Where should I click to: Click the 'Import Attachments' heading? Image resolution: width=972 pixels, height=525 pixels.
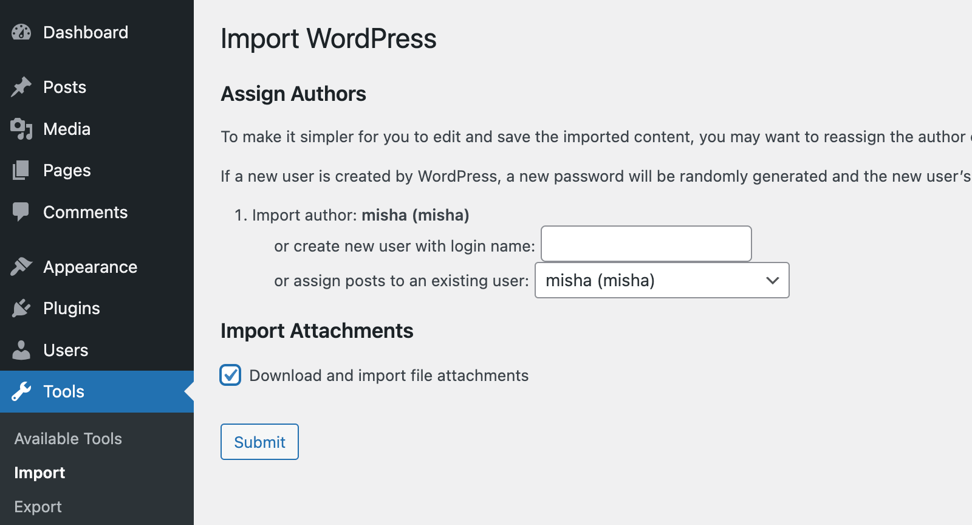317,331
